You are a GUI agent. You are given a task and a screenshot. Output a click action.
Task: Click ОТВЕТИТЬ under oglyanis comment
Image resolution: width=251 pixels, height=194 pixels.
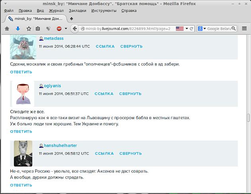tap(21, 131)
